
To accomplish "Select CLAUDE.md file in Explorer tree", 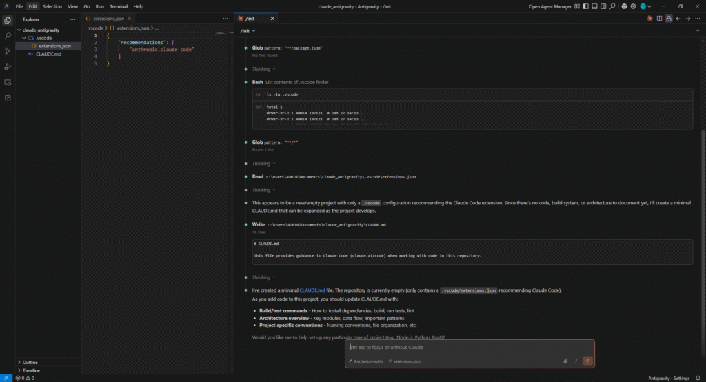I will 48,54.
